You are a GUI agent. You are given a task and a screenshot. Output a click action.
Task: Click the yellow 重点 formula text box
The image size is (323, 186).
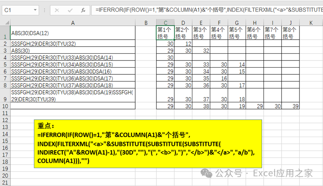[x=148, y=143]
